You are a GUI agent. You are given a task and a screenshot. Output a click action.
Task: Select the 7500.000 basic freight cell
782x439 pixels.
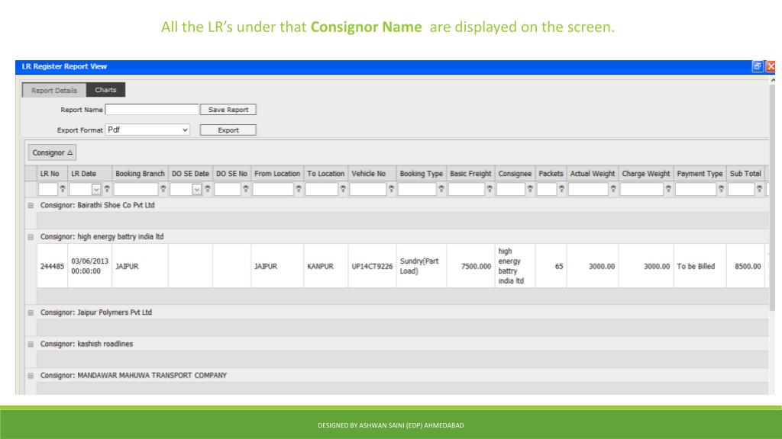[x=470, y=266]
